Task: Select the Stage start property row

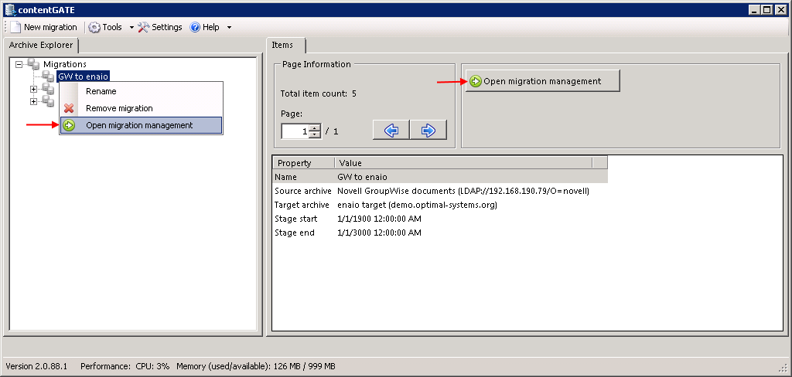Action: pos(440,219)
